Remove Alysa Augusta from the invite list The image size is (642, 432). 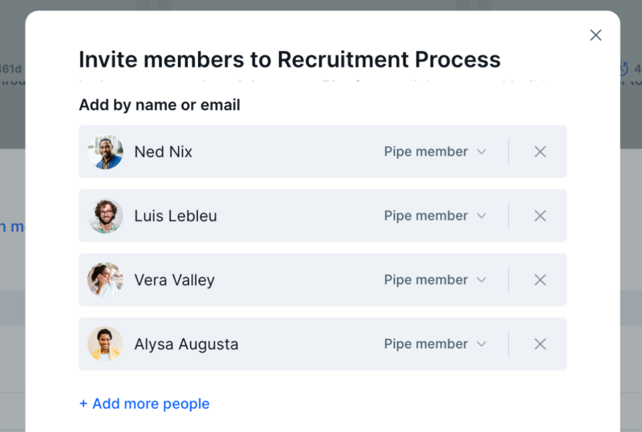coord(540,344)
